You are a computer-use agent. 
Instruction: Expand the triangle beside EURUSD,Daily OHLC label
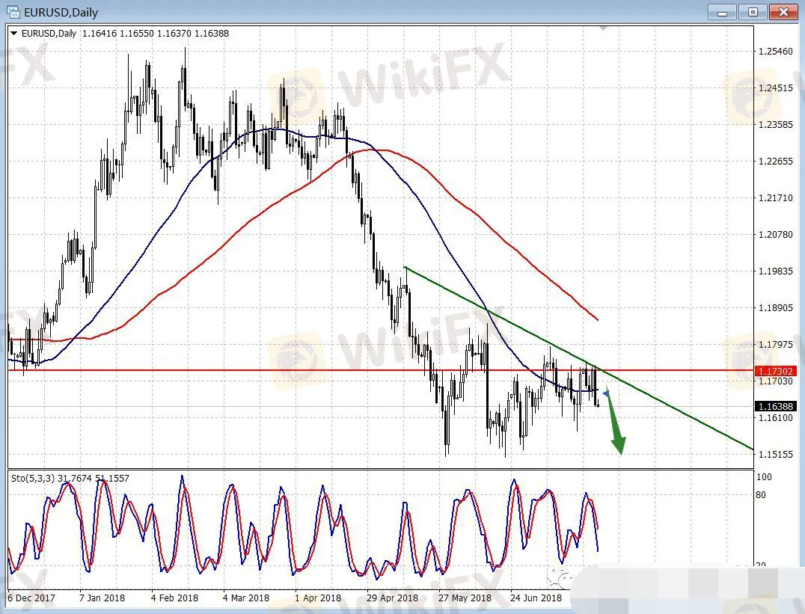pos(13,34)
